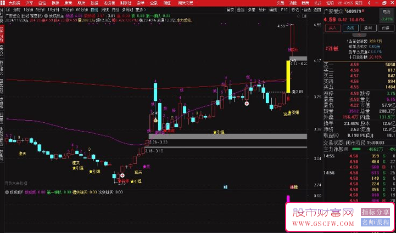This screenshot has width=396, height=233.
Task: Click the 卖一 price 4.59 row
Action: pos(359,65)
